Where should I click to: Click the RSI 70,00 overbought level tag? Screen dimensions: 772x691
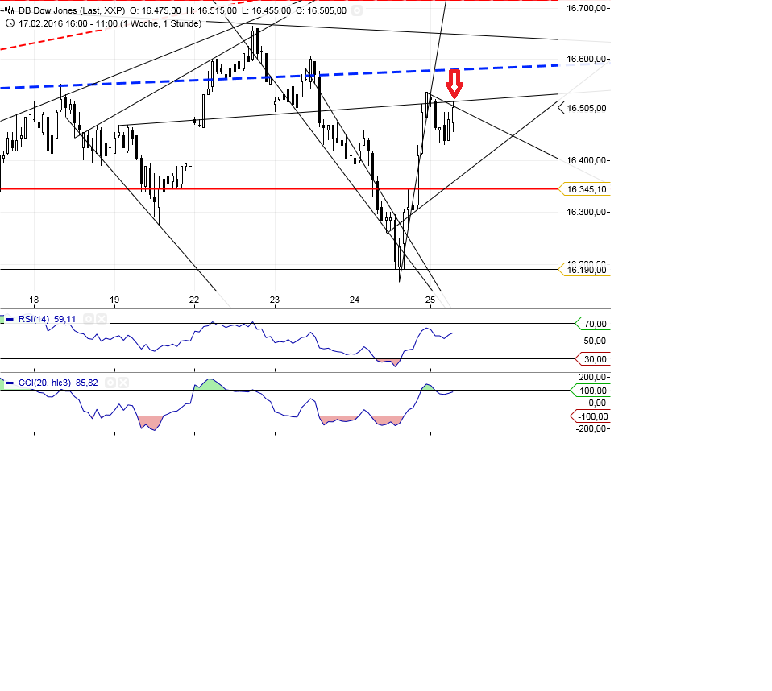tap(594, 324)
